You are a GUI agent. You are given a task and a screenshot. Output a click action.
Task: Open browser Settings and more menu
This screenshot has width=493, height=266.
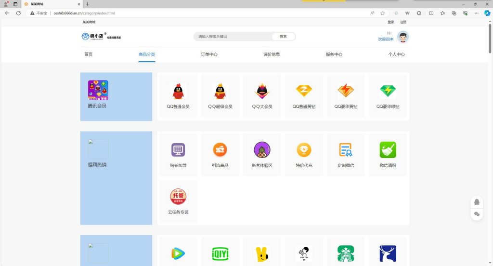476,13
